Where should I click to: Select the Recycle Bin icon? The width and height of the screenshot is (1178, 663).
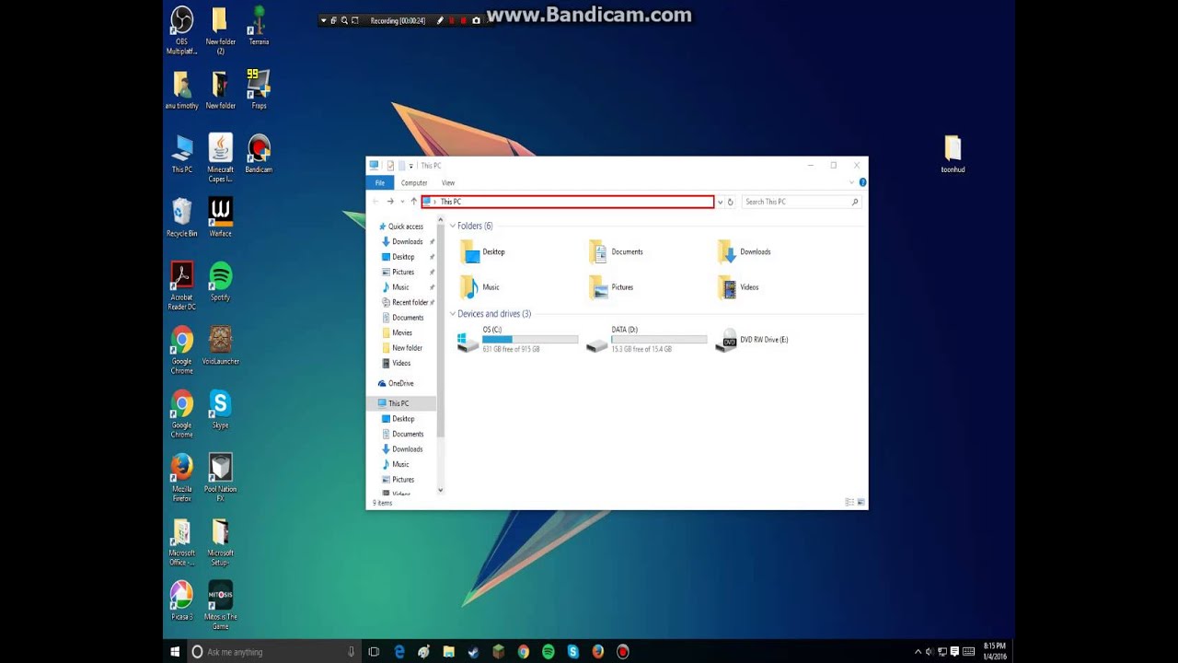click(181, 217)
